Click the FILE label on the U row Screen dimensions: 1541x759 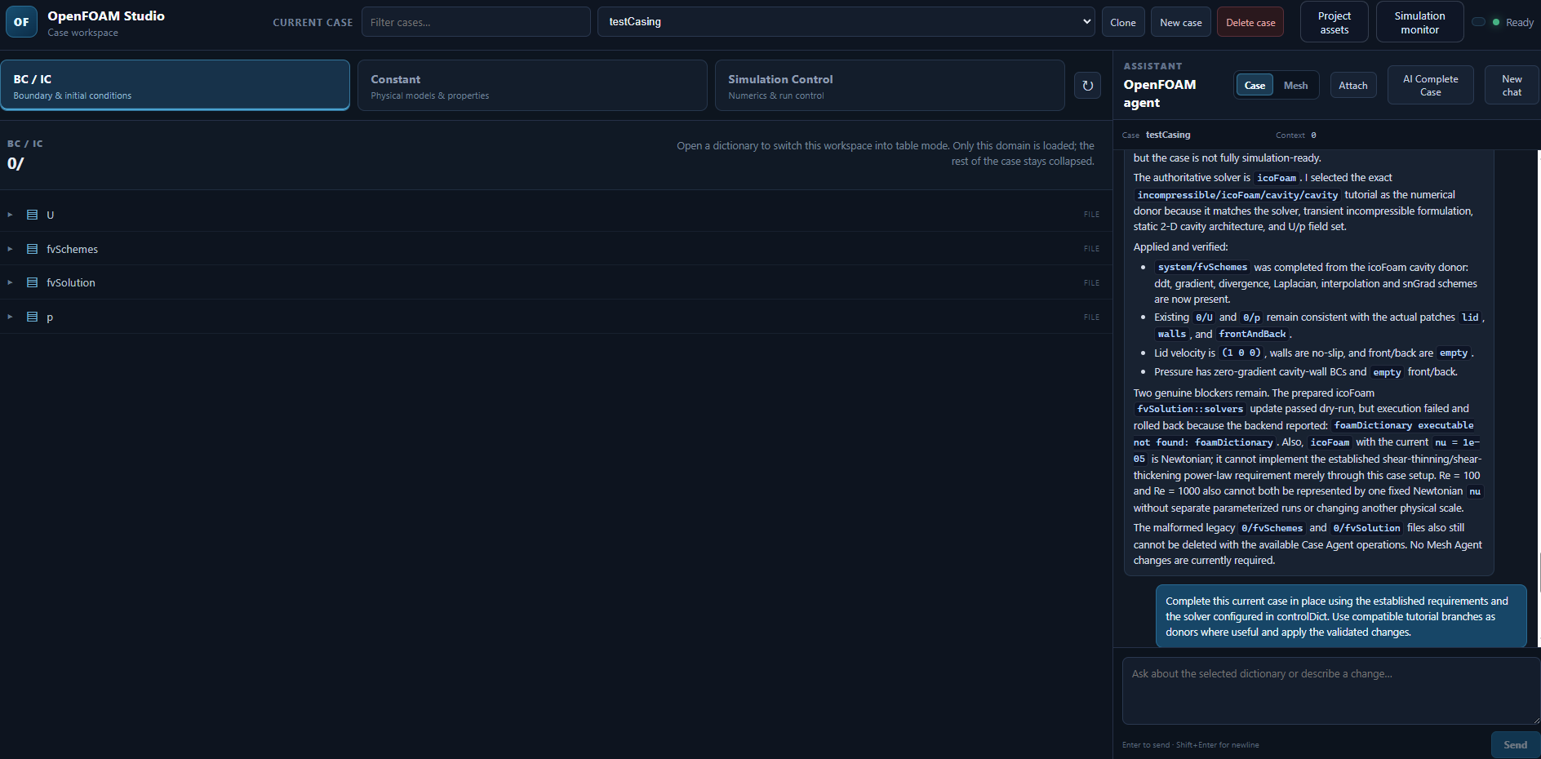1091,215
